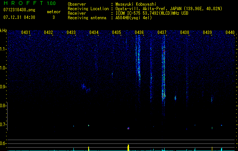238x151 pixels.
Task: Click the Receiving Location field label
Action: click(x=88, y=9)
